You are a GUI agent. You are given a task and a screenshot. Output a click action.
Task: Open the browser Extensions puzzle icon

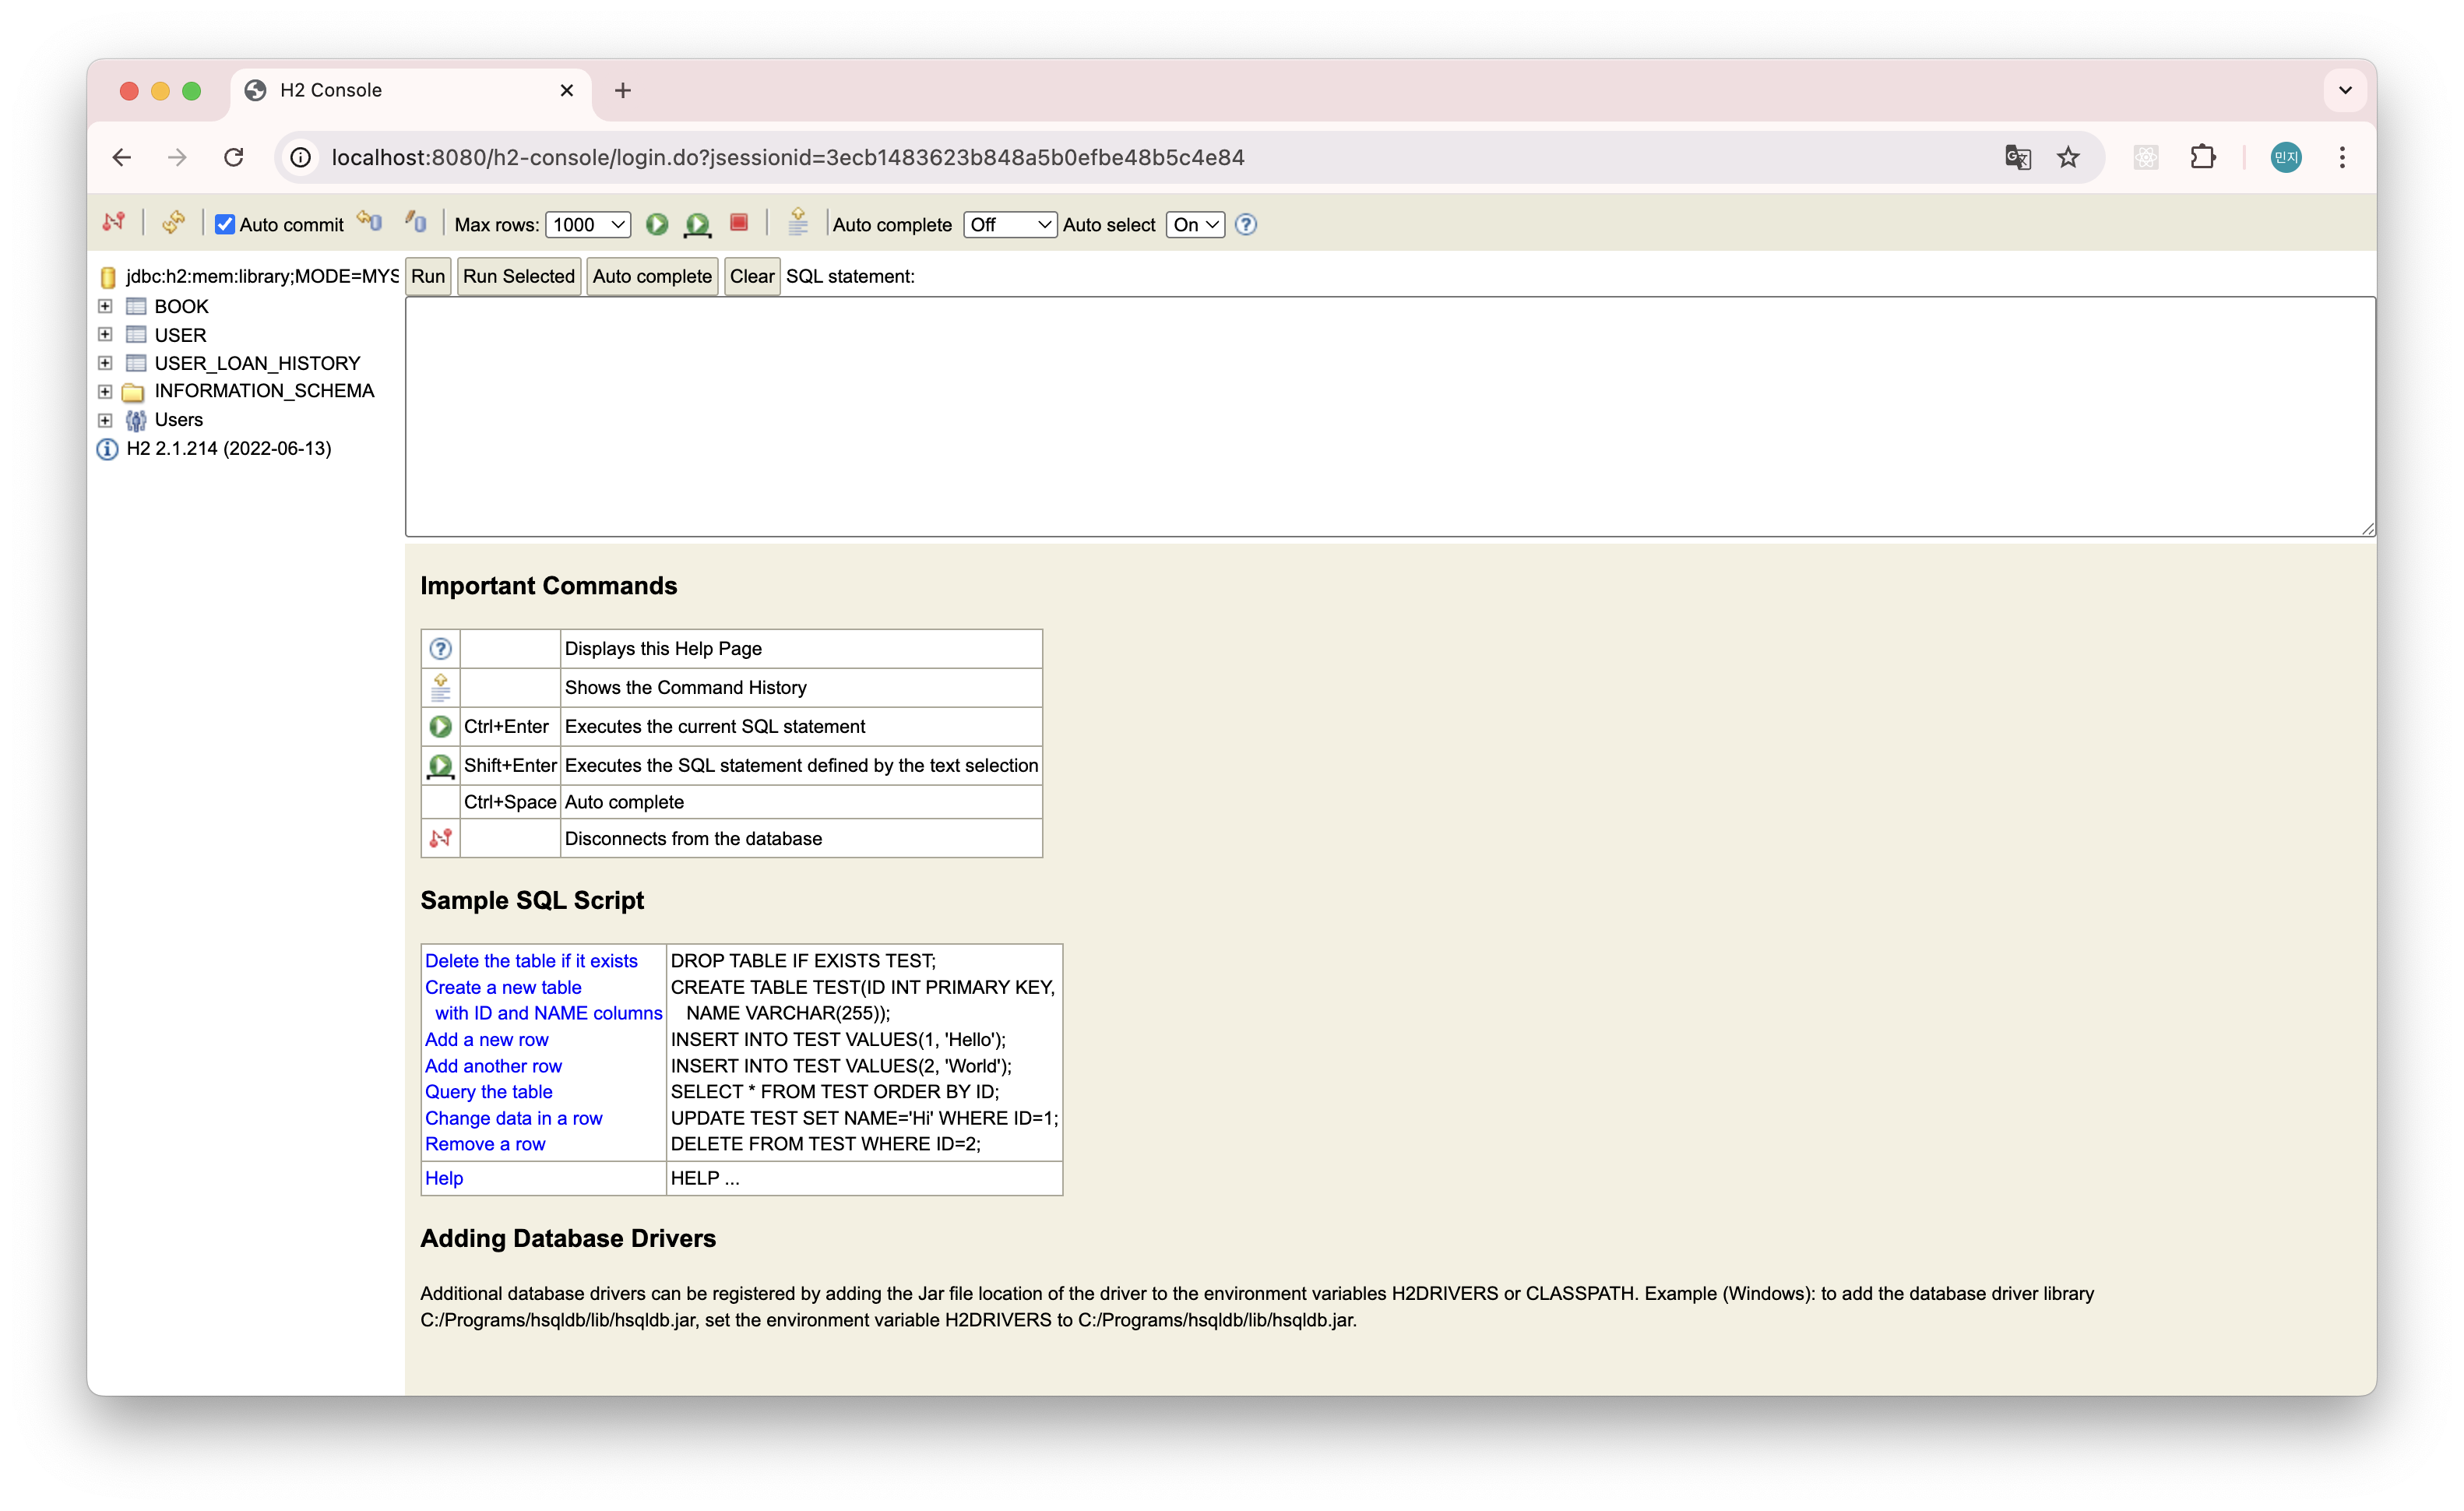(2203, 157)
